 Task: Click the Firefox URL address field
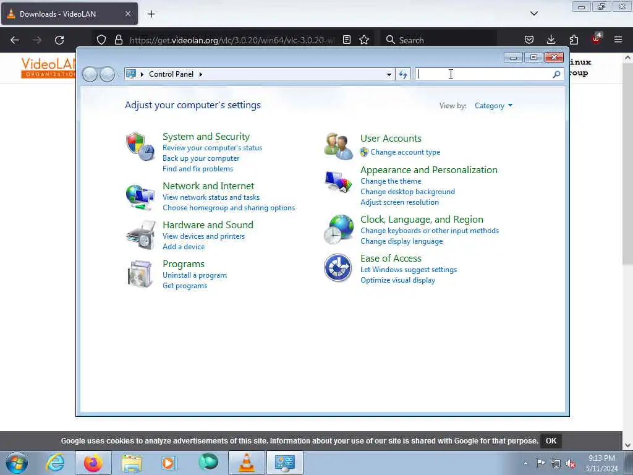coord(232,40)
